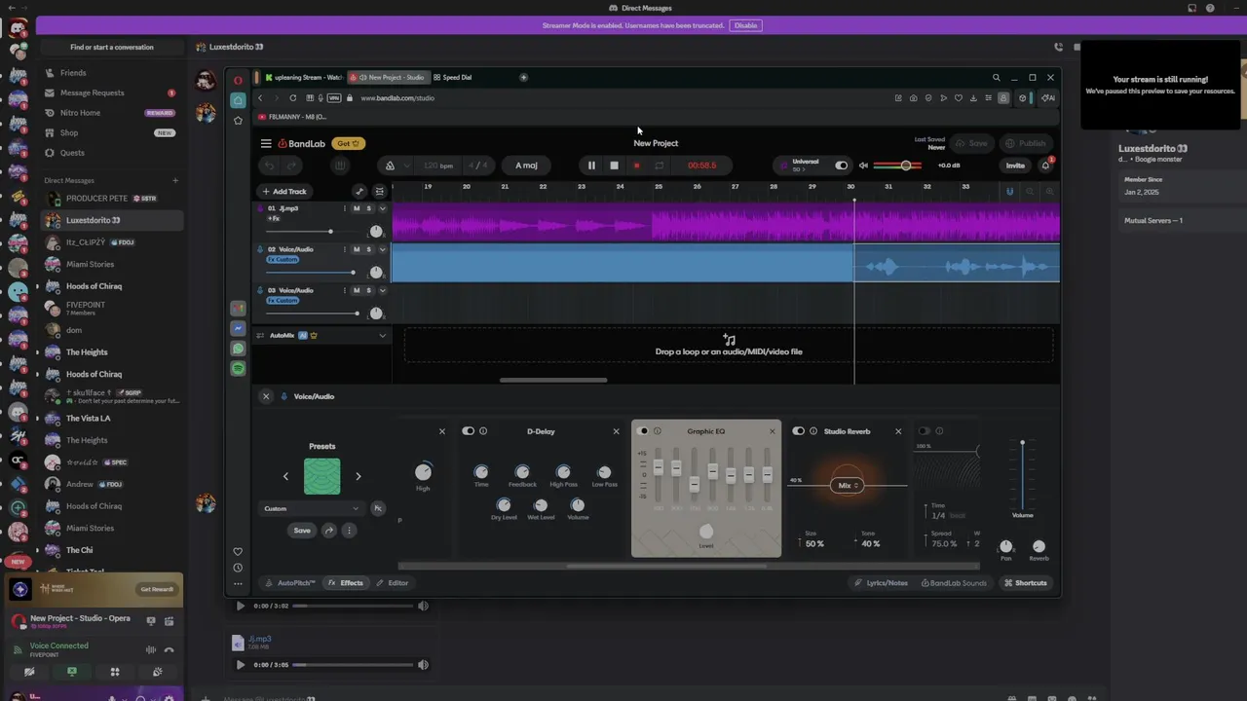The width and height of the screenshot is (1247, 701).
Task: Open Studio Reverb Mix selector
Action: coord(846,485)
